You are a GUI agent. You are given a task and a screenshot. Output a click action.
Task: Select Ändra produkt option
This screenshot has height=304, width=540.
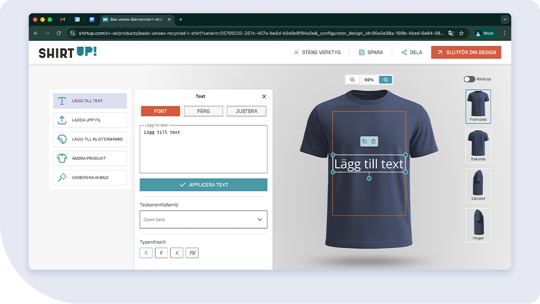coord(90,158)
